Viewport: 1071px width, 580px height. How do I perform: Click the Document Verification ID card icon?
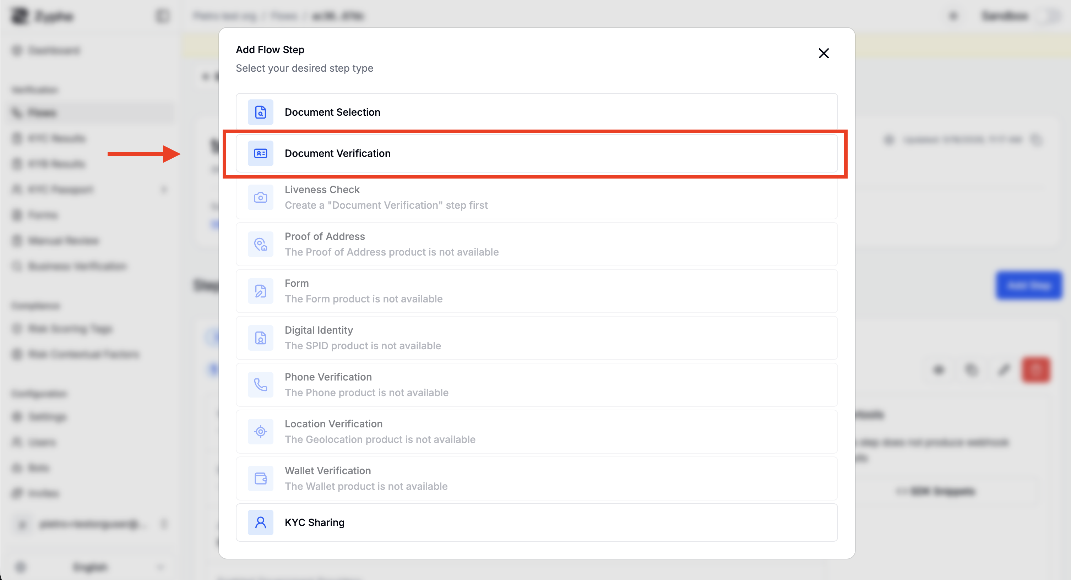(x=261, y=153)
